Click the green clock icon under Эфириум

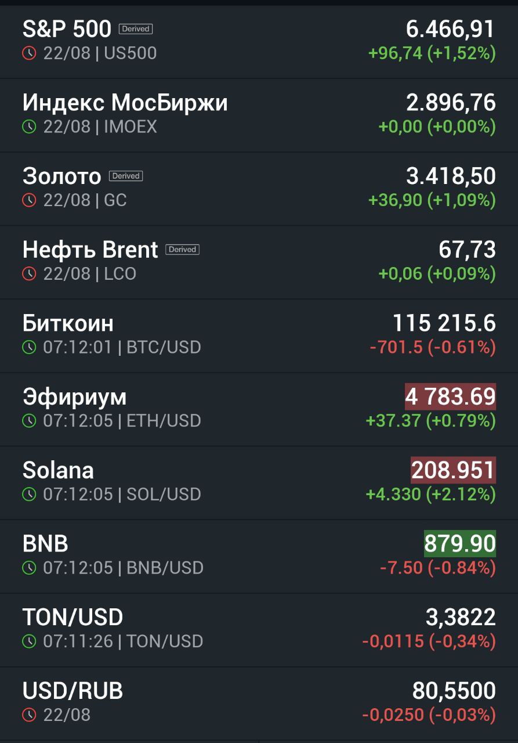point(29,420)
